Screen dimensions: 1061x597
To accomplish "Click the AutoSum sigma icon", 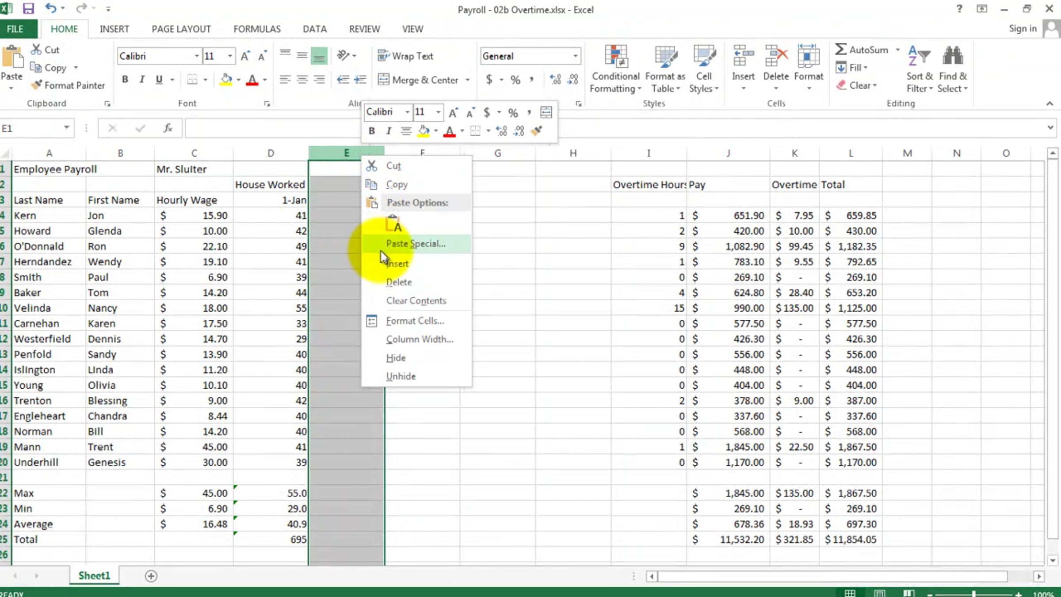I will pos(841,49).
